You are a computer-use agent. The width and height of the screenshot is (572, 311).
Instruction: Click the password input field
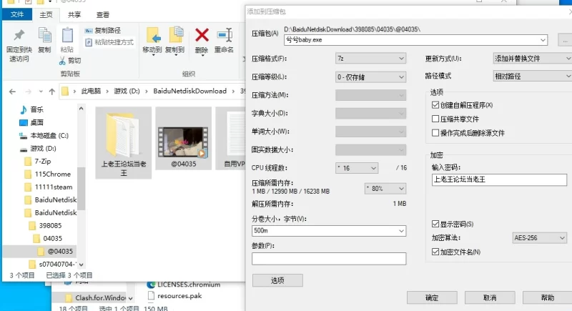point(499,179)
